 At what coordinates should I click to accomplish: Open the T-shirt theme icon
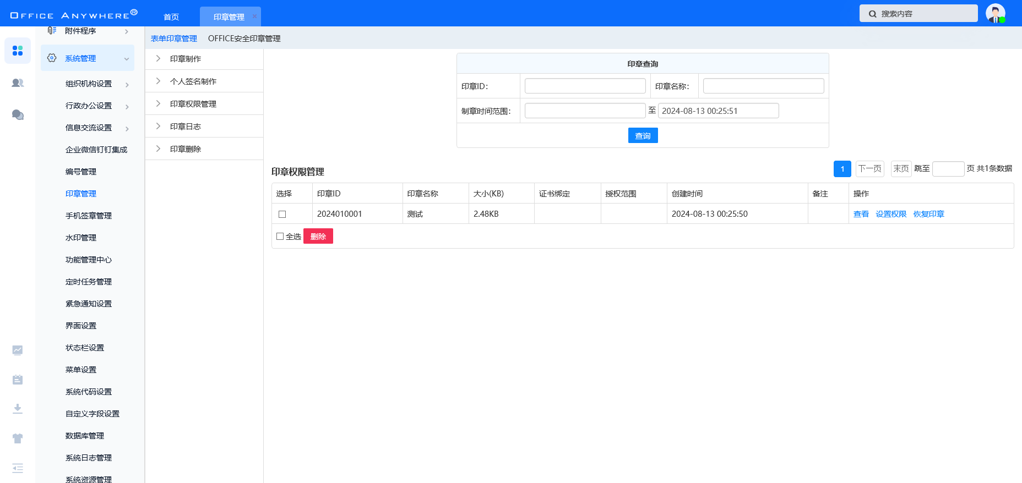(x=18, y=438)
